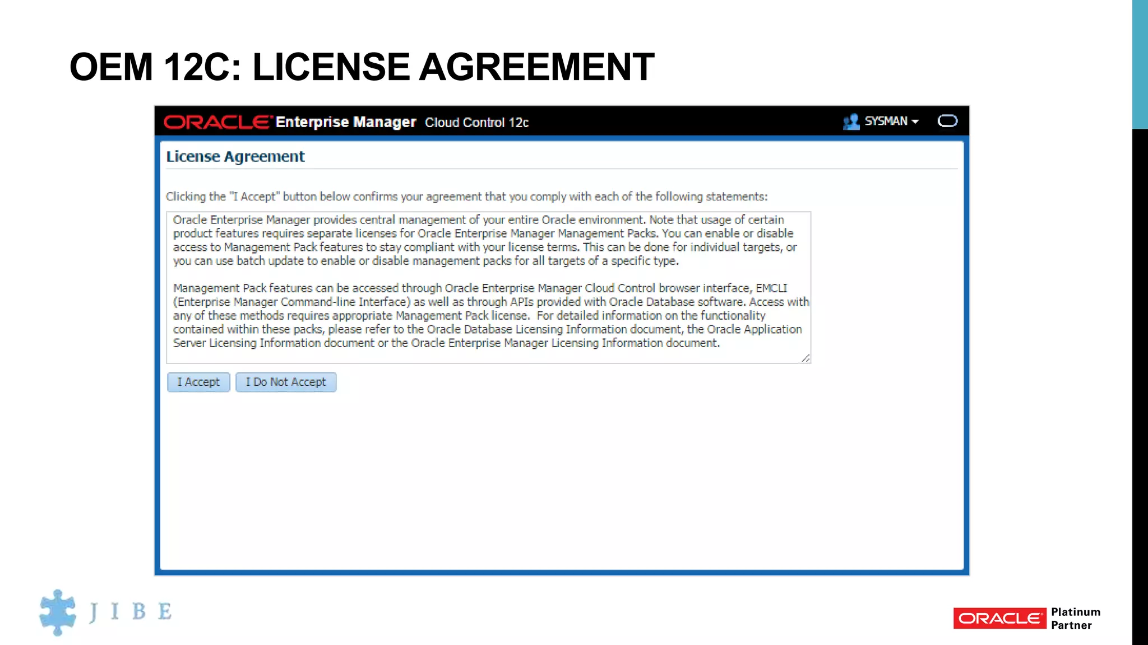Click the Oracle oval icon in header
Viewport: 1148px width, 645px height.
(x=947, y=121)
